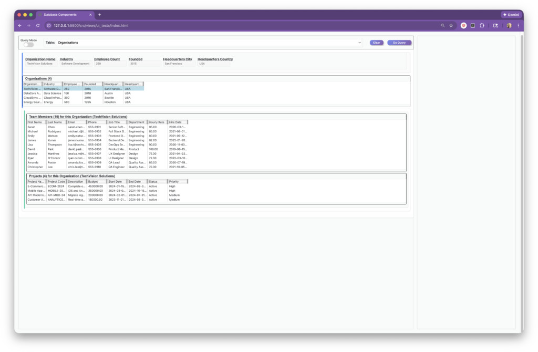Open the browser extensions puzzle icon

click(482, 25)
